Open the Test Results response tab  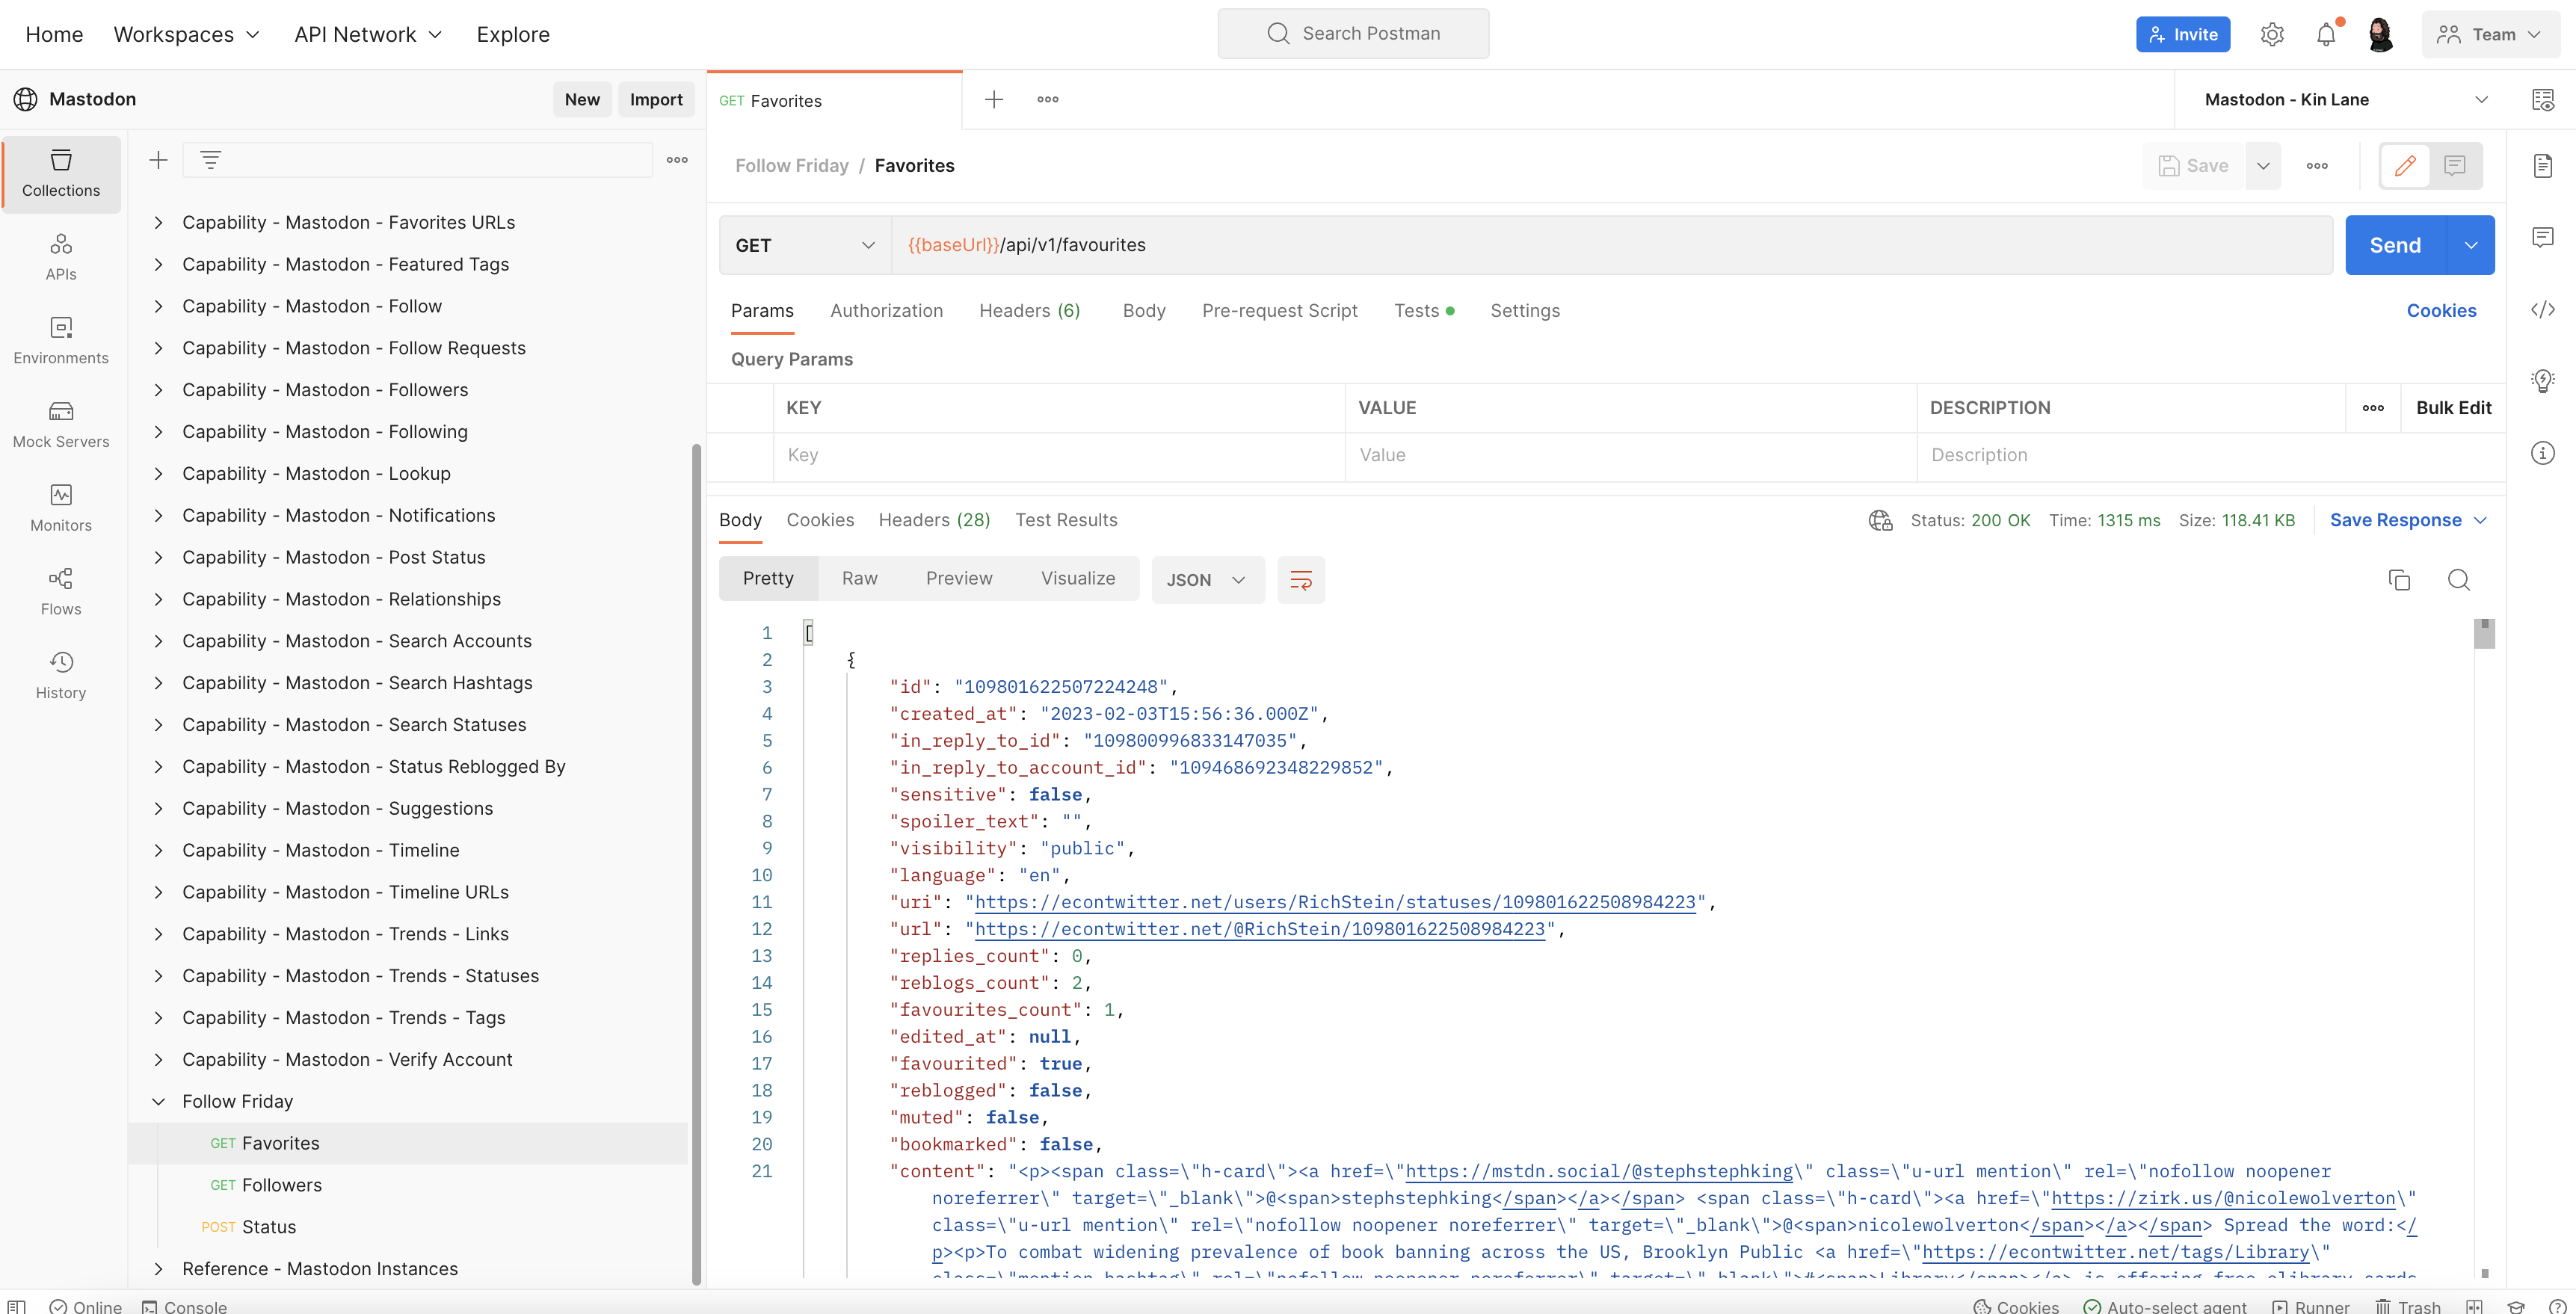click(1066, 520)
